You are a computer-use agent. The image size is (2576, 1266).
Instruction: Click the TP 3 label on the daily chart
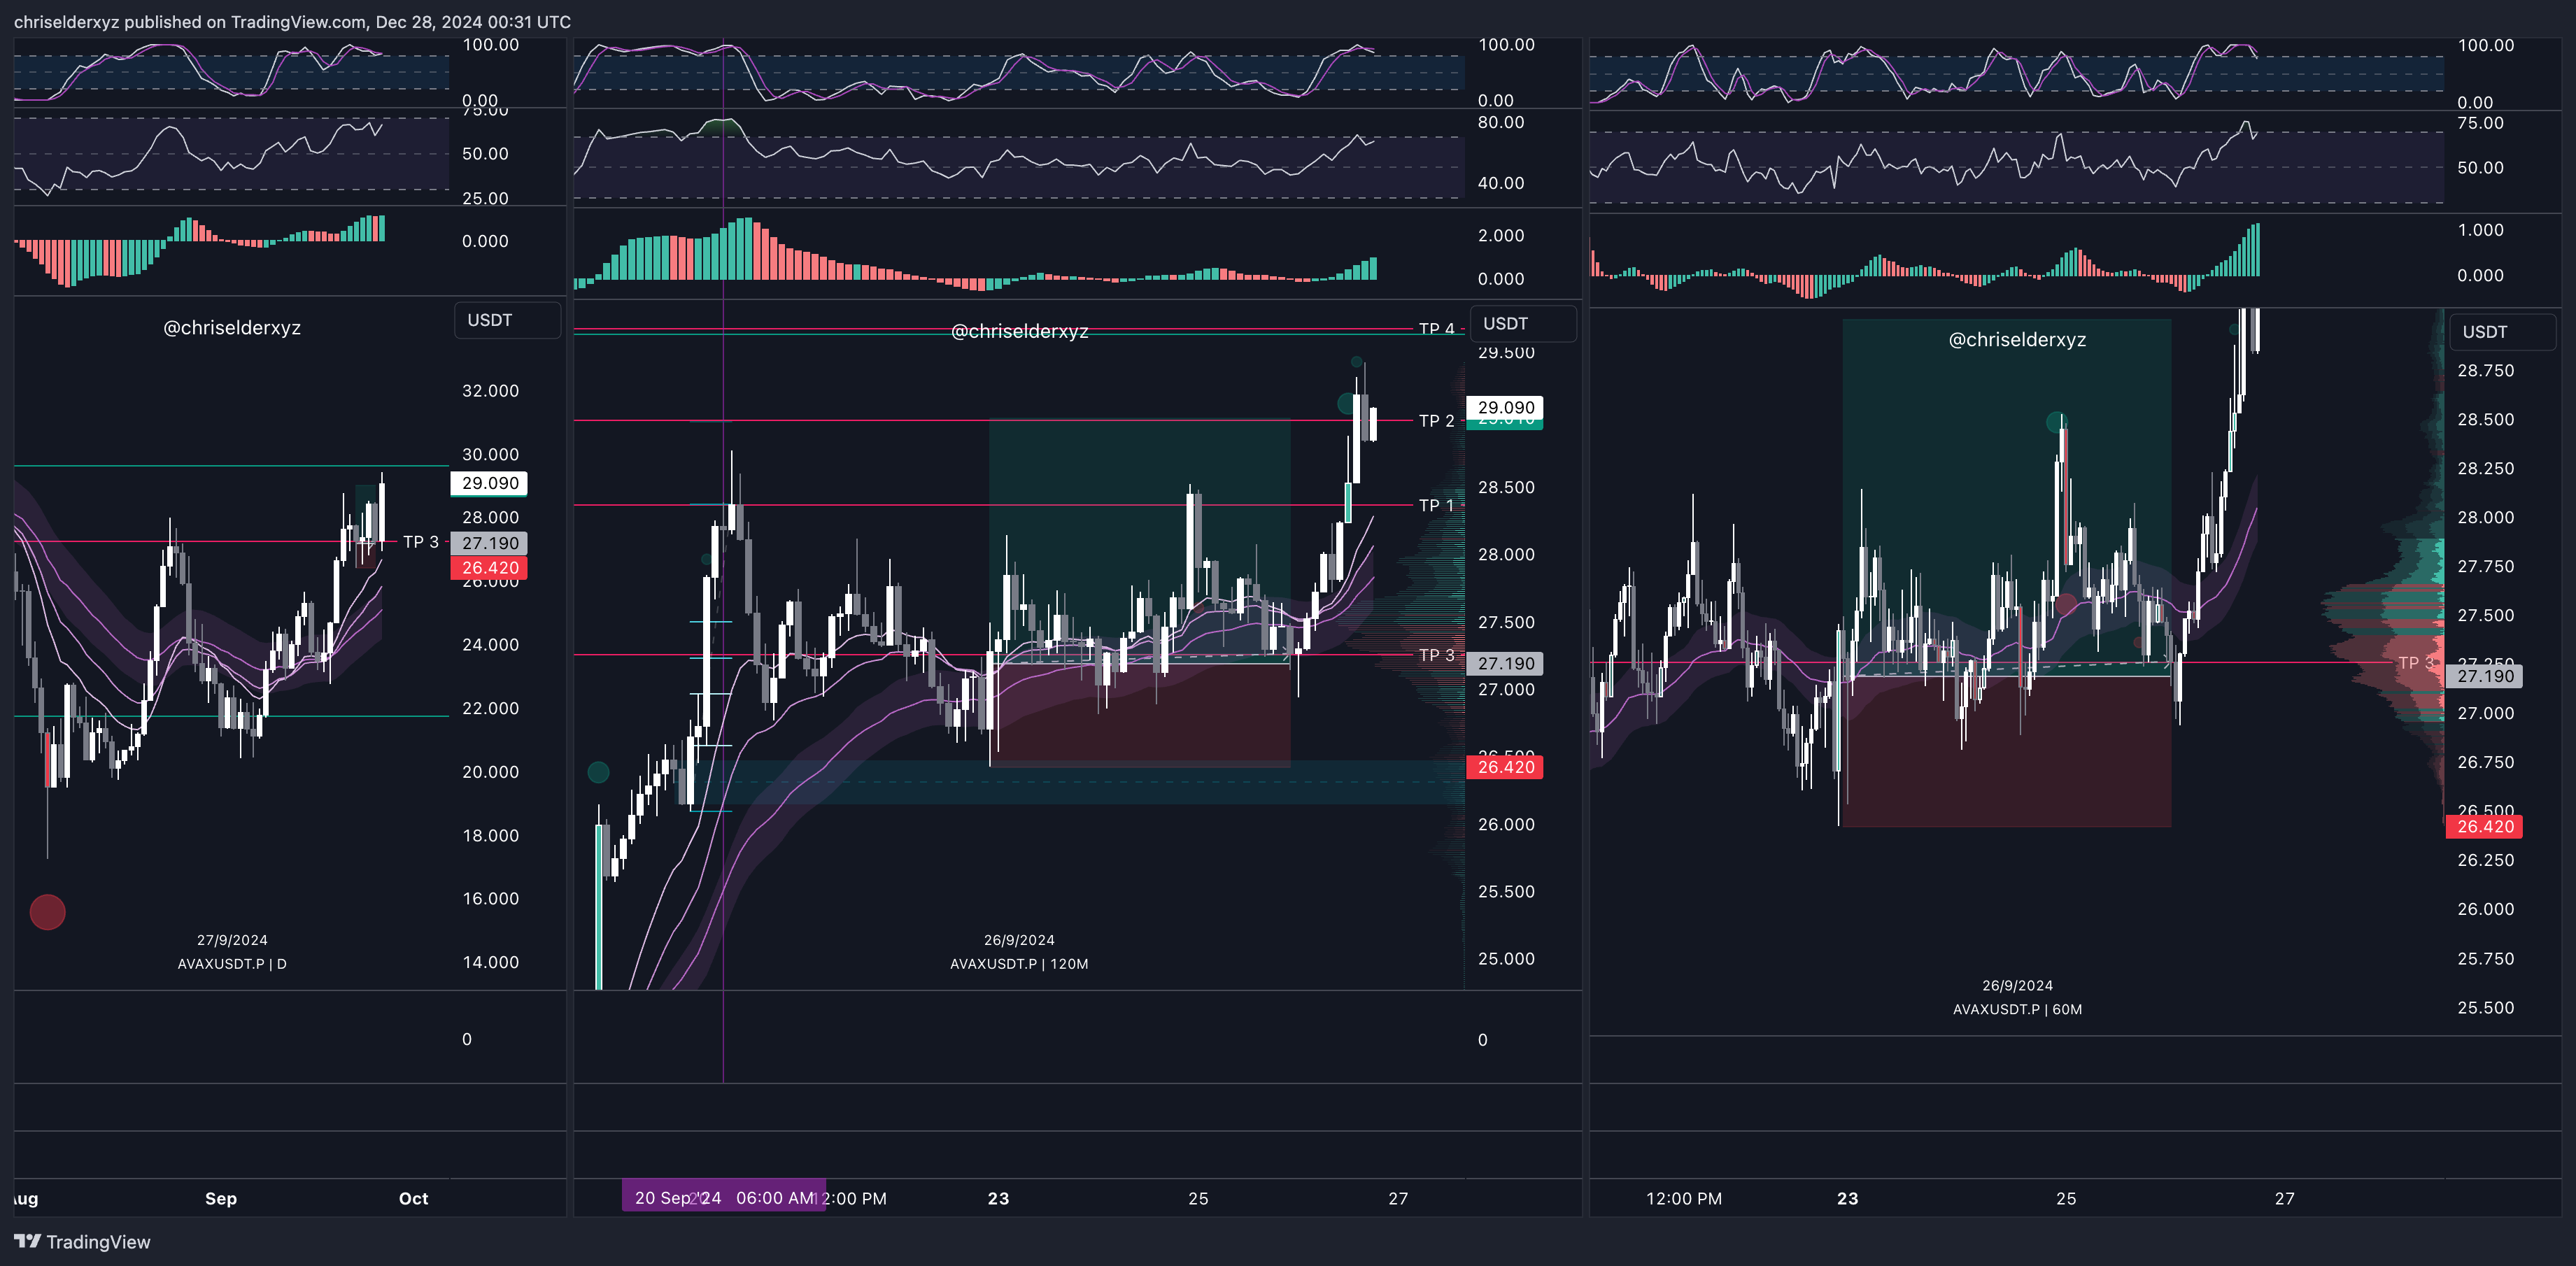click(x=420, y=542)
